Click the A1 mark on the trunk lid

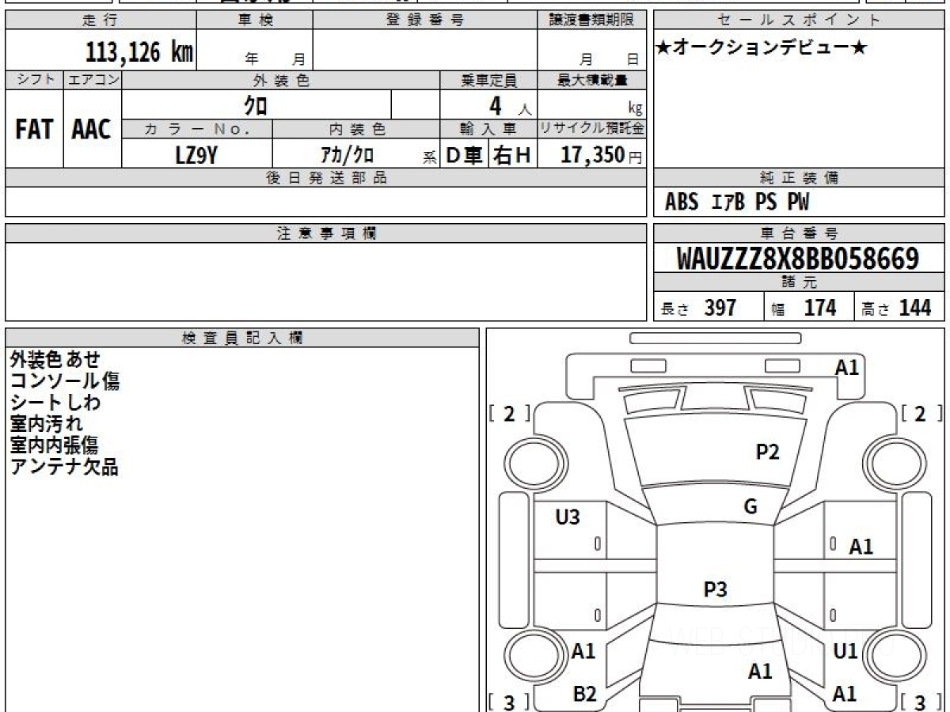pos(760,672)
